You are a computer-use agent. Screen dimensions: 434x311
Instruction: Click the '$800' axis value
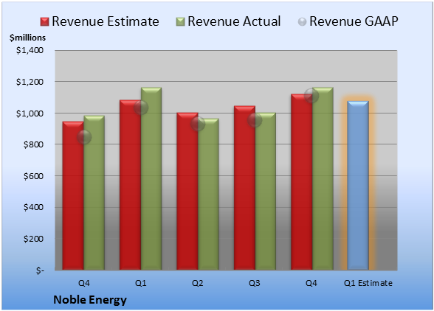coord(33,144)
